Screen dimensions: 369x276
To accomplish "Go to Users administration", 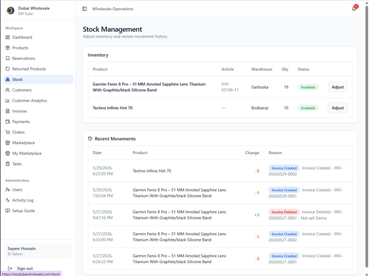I will [38, 189].
